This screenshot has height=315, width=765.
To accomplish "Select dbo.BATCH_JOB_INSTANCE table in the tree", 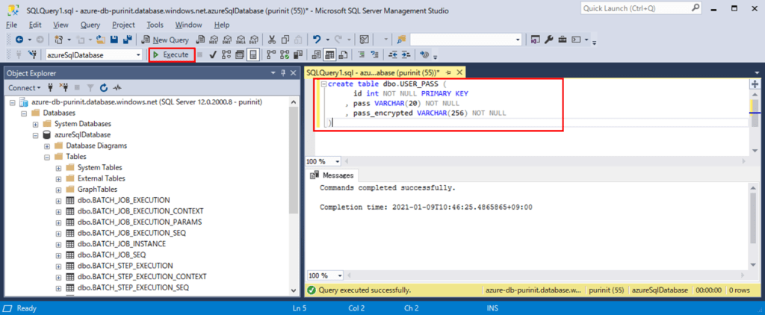I will pyautogui.click(x=122, y=244).
